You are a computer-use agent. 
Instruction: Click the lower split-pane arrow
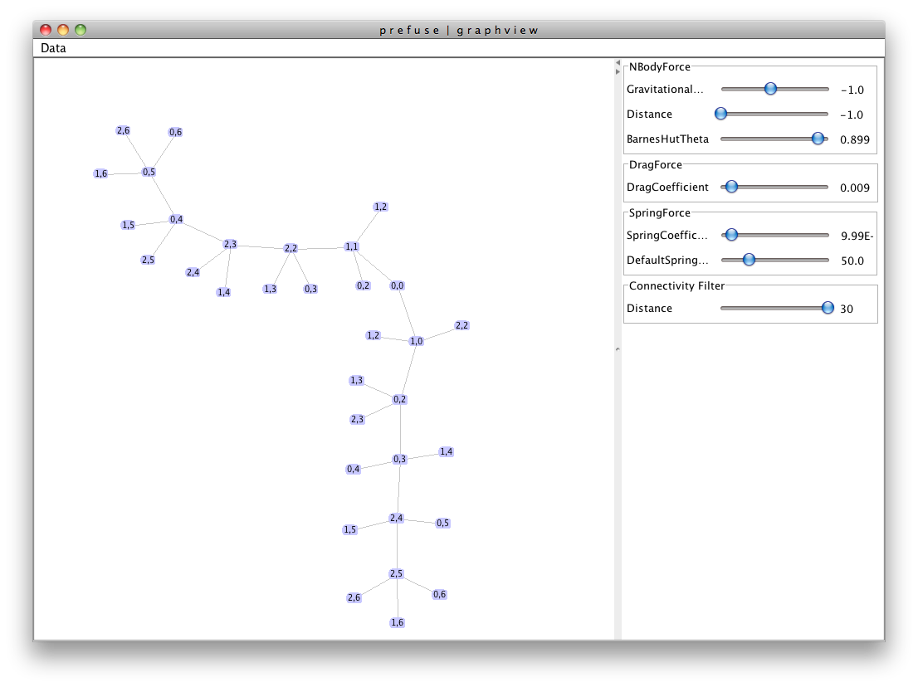coord(618,72)
